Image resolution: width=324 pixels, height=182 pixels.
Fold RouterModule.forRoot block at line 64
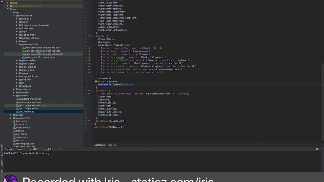(x=93, y=45)
